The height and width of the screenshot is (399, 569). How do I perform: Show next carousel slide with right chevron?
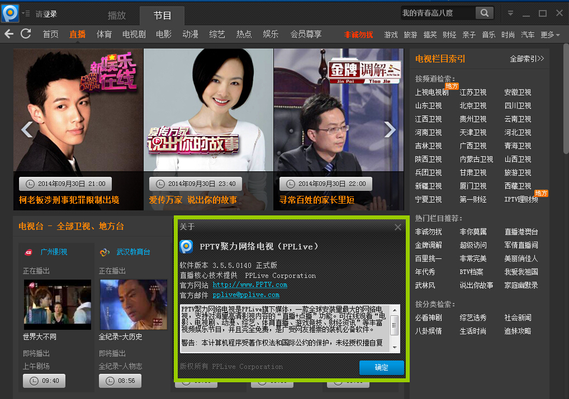[x=390, y=129]
